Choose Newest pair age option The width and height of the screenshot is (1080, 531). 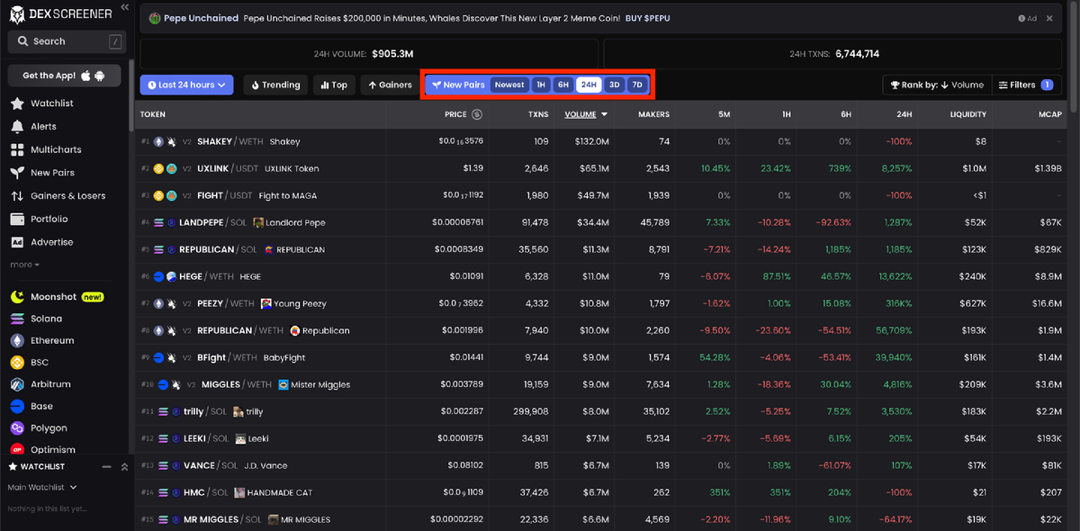[x=509, y=85]
